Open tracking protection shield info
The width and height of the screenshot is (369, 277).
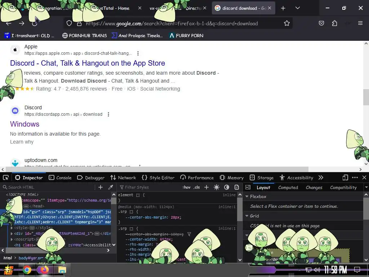(69, 23)
